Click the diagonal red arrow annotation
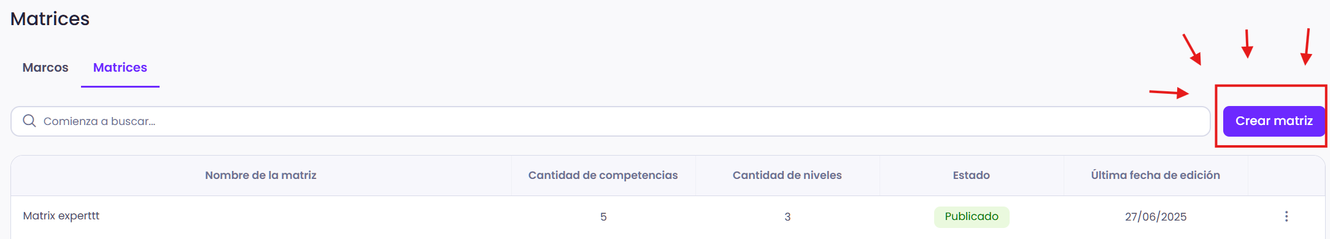This screenshot has height=239, width=1330. pyautogui.click(x=1192, y=50)
